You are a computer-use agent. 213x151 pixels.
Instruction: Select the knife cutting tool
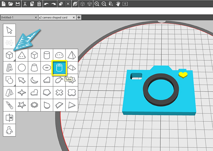coord(10,105)
